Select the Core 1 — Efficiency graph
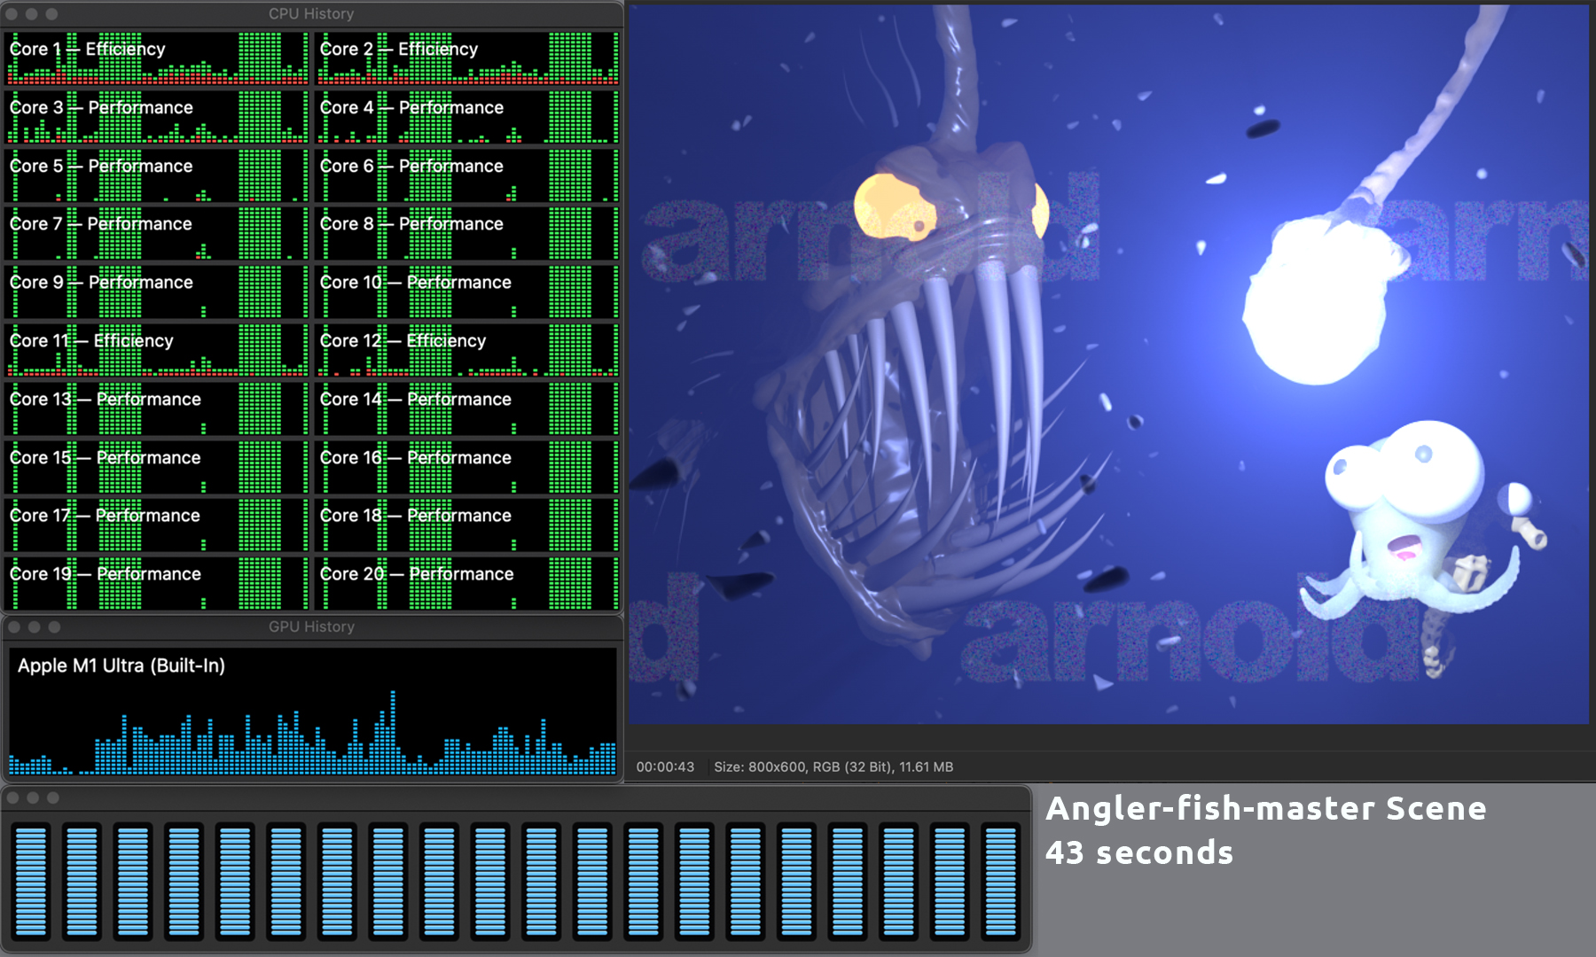 point(157,58)
